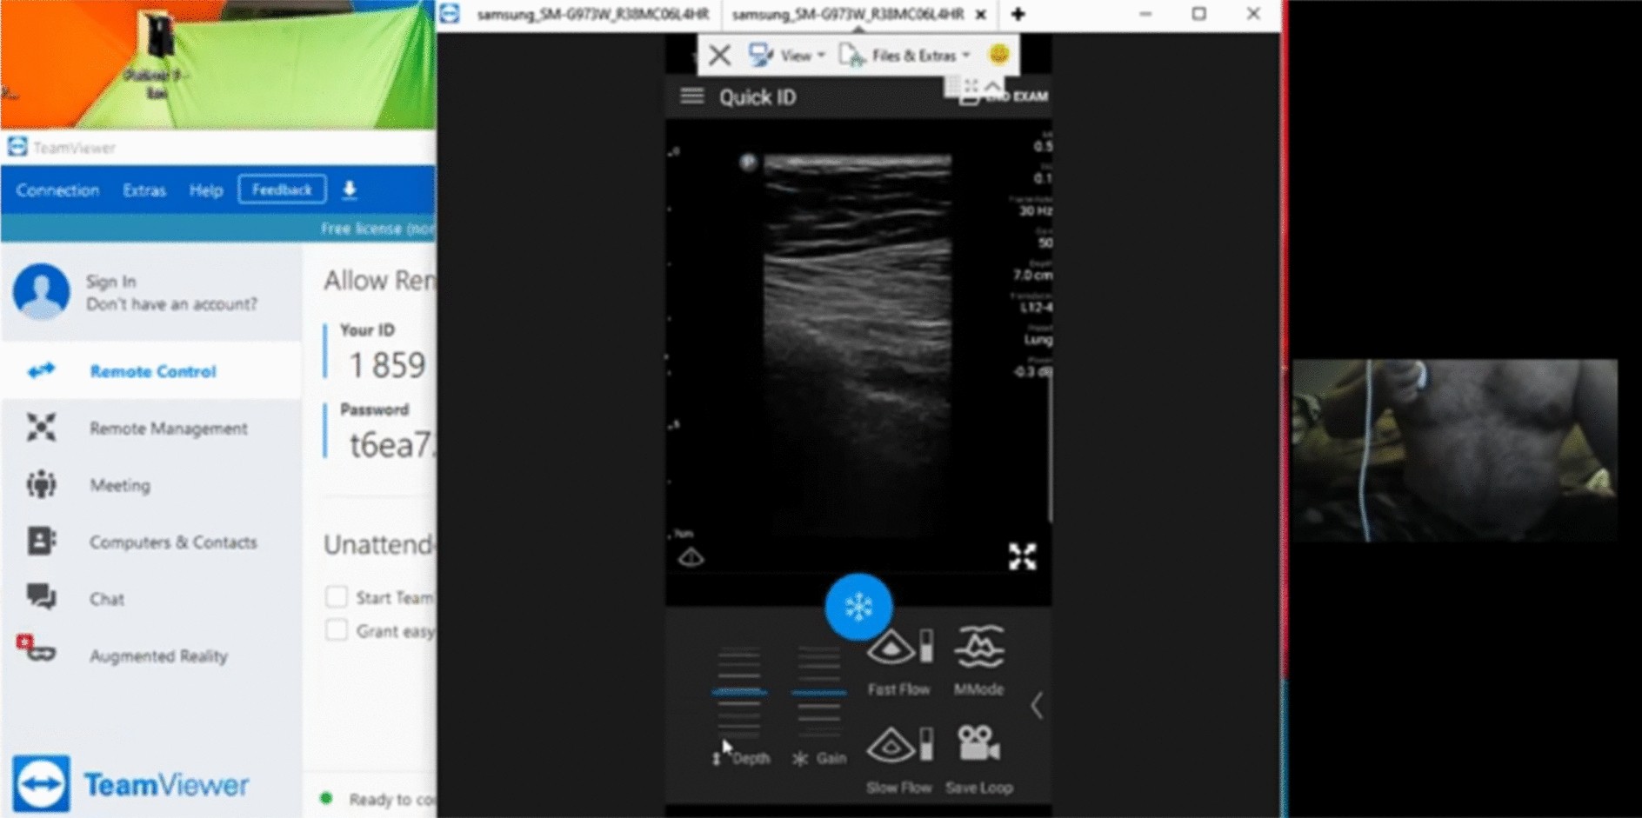Close the remote session toolbar X
Viewport: 1642px width, 818px height.
(x=719, y=56)
